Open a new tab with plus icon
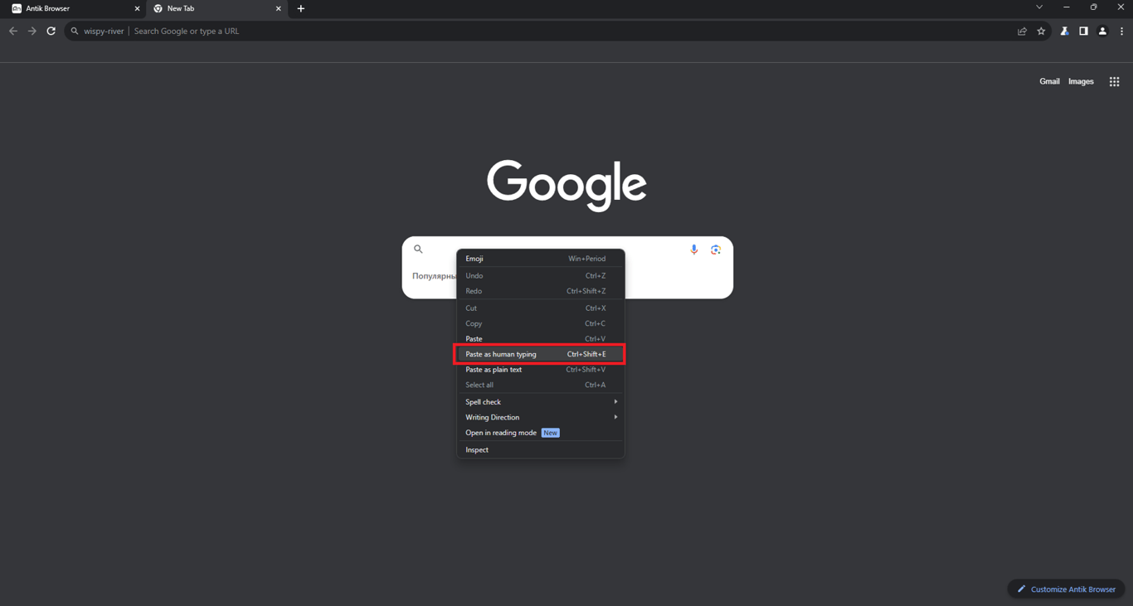Viewport: 1133px width, 606px height. pyautogui.click(x=301, y=8)
